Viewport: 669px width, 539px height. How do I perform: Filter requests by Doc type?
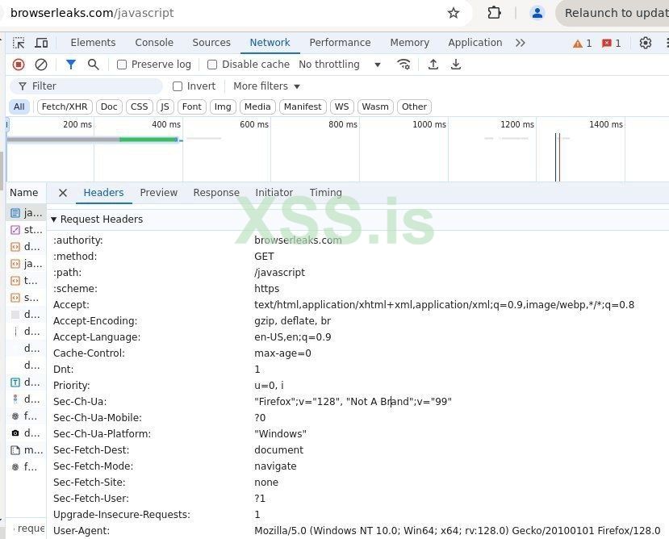109,107
